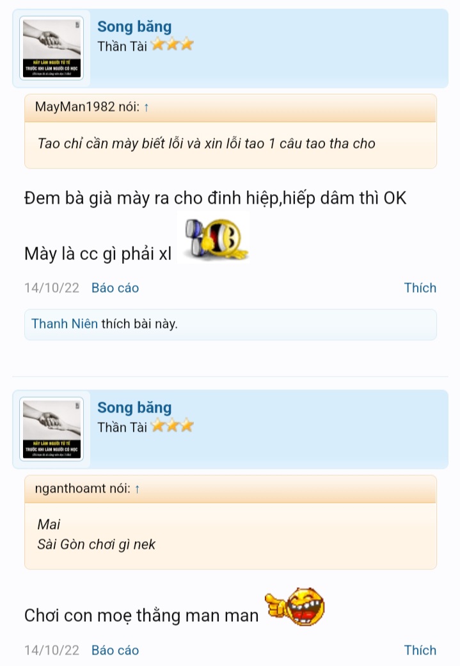Click the Thần Tài stars in the nganthoamt reply
The height and width of the screenshot is (666, 460).
coord(173,426)
